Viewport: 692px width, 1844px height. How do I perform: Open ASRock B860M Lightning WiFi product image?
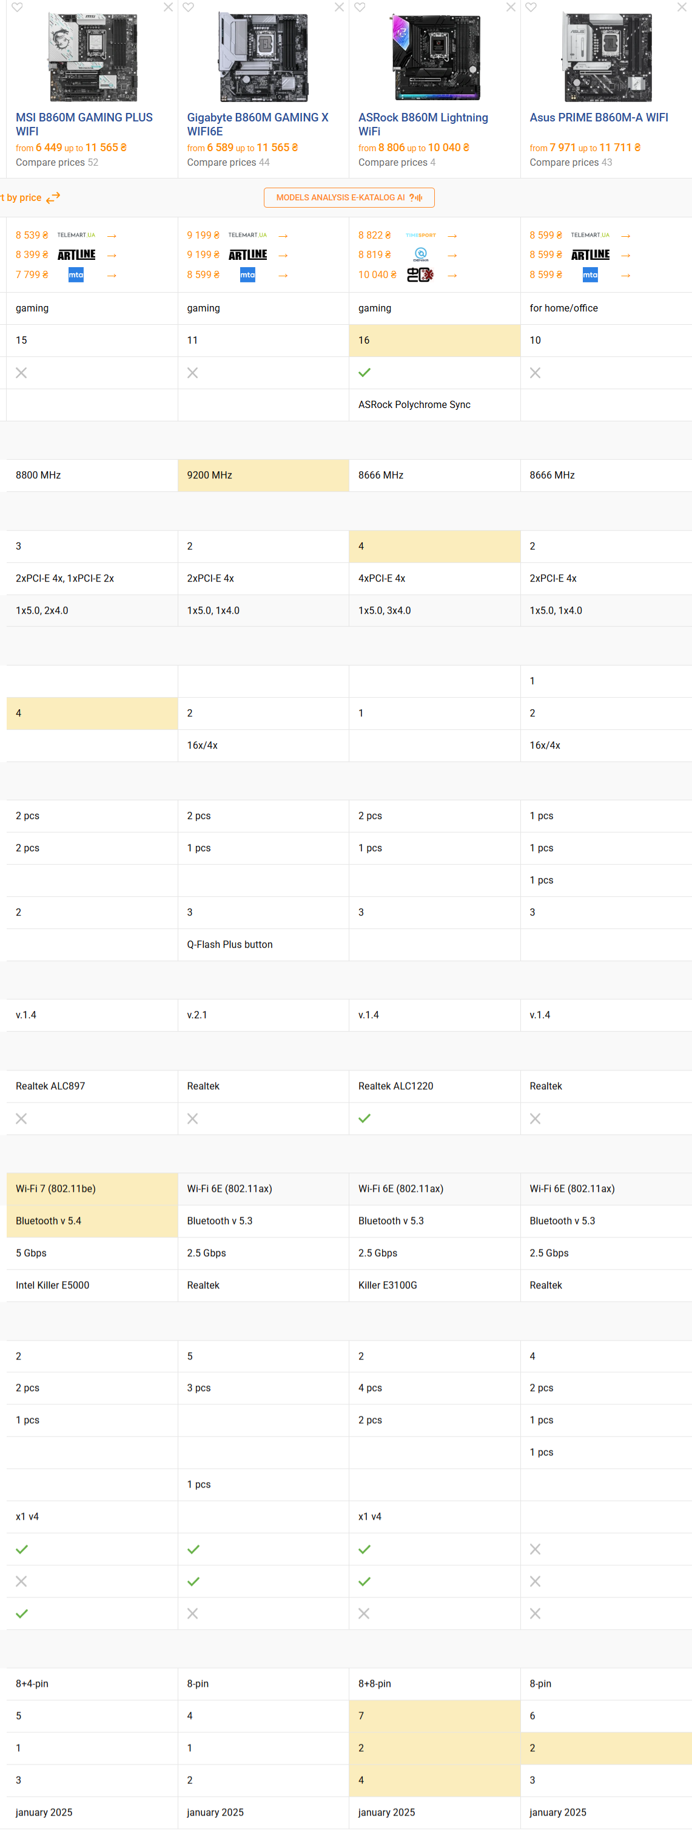(x=435, y=57)
